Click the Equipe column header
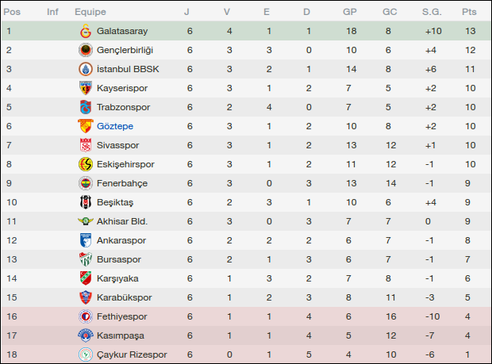Image resolution: width=492 pixels, height=364 pixels. 90,12
